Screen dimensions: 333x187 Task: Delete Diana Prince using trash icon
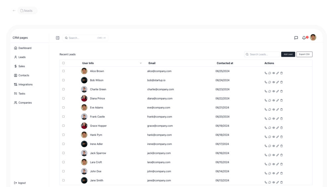tap(282, 100)
